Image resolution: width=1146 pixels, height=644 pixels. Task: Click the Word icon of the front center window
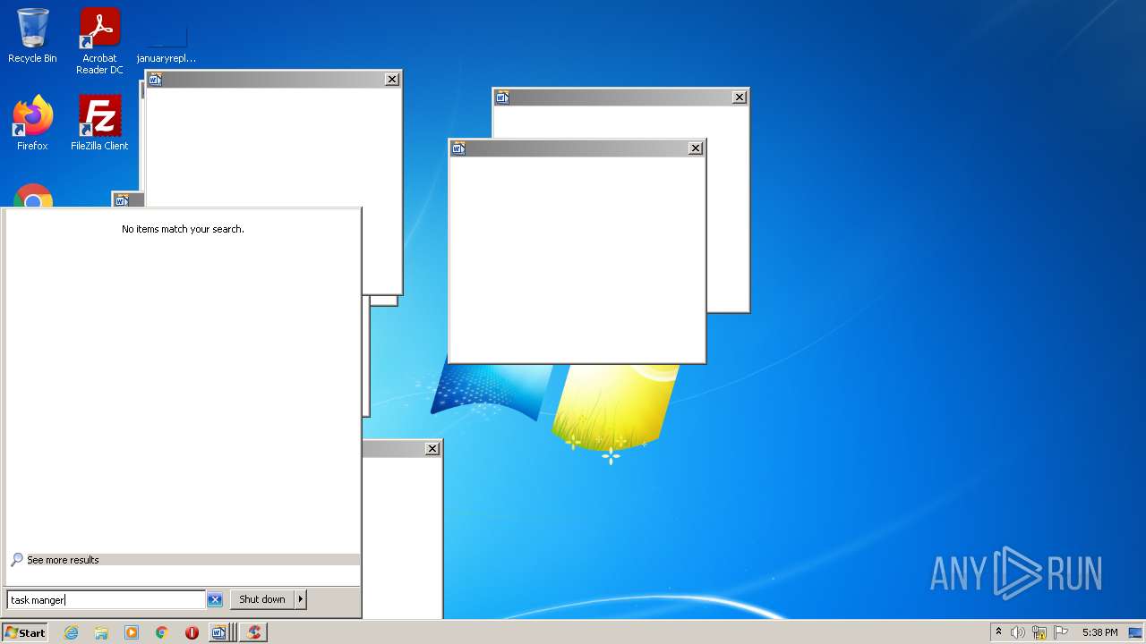(458, 148)
